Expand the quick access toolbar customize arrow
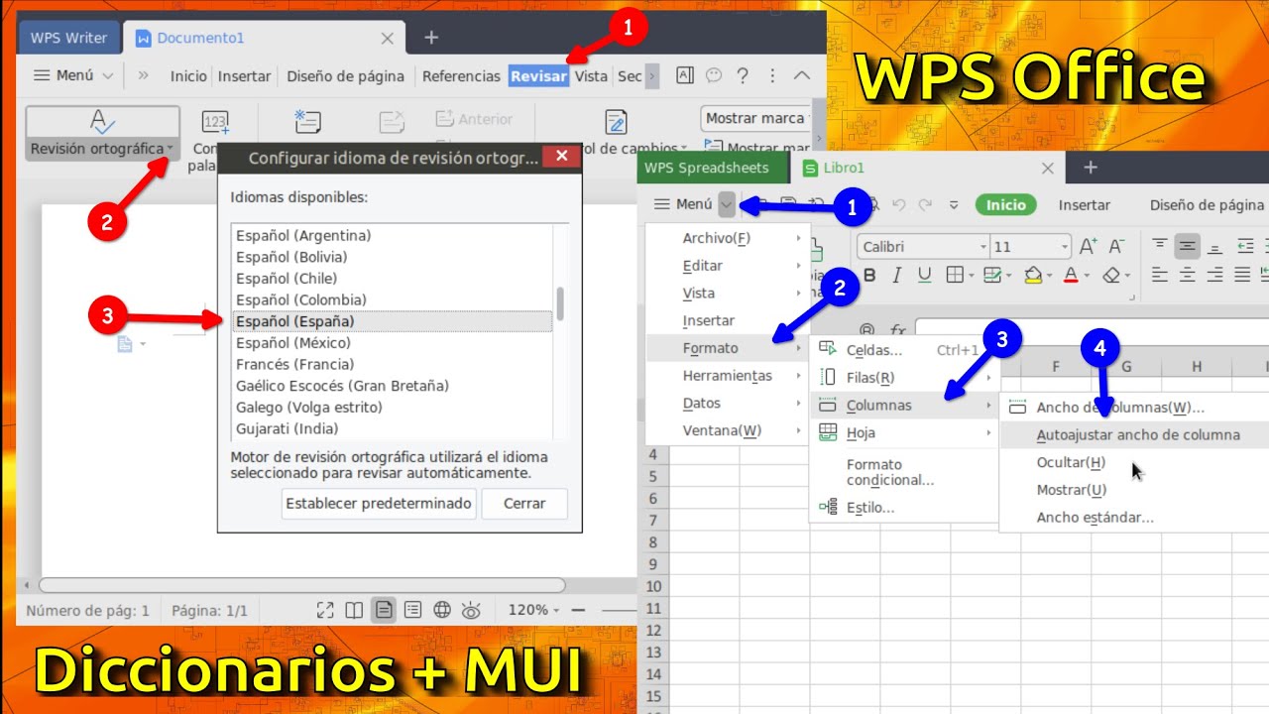Image resolution: width=1269 pixels, height=714 pixels. (x=954, y=204)
